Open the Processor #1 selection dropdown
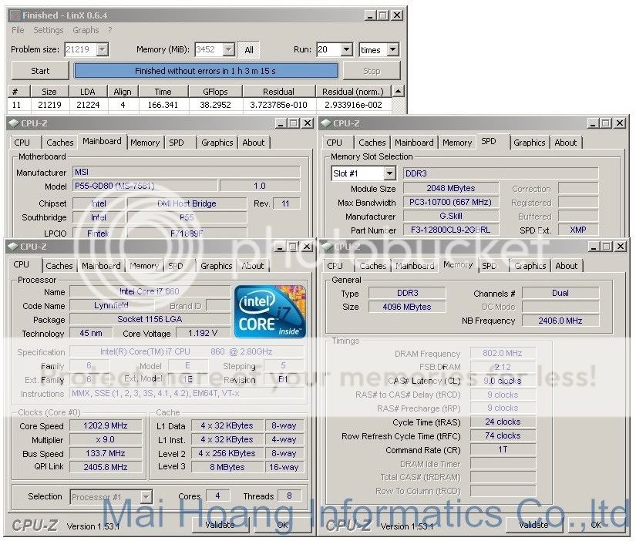 click(146, 497)
